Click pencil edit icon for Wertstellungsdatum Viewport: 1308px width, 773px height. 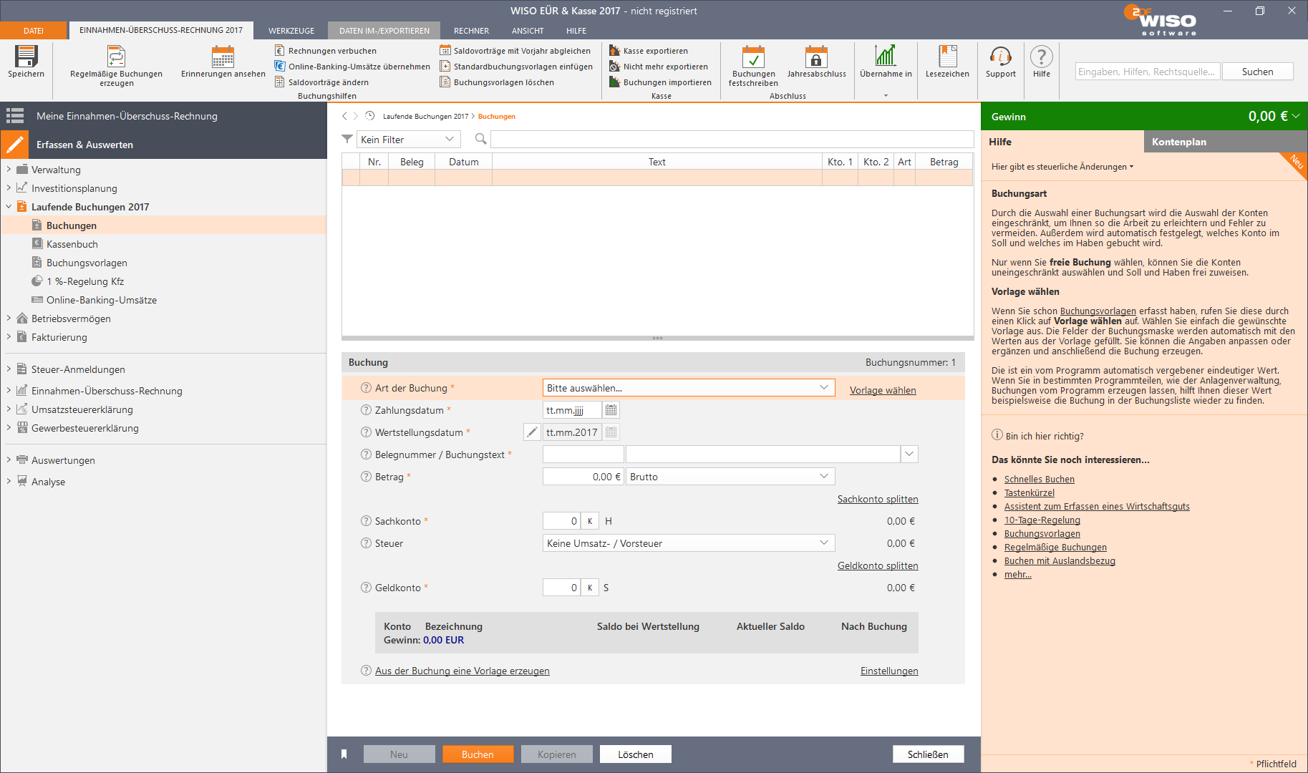532,432
